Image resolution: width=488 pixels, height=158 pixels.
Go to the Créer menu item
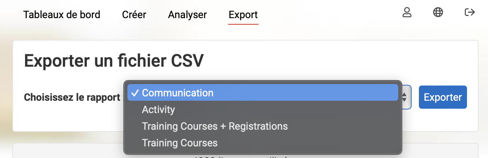point(134,15)
